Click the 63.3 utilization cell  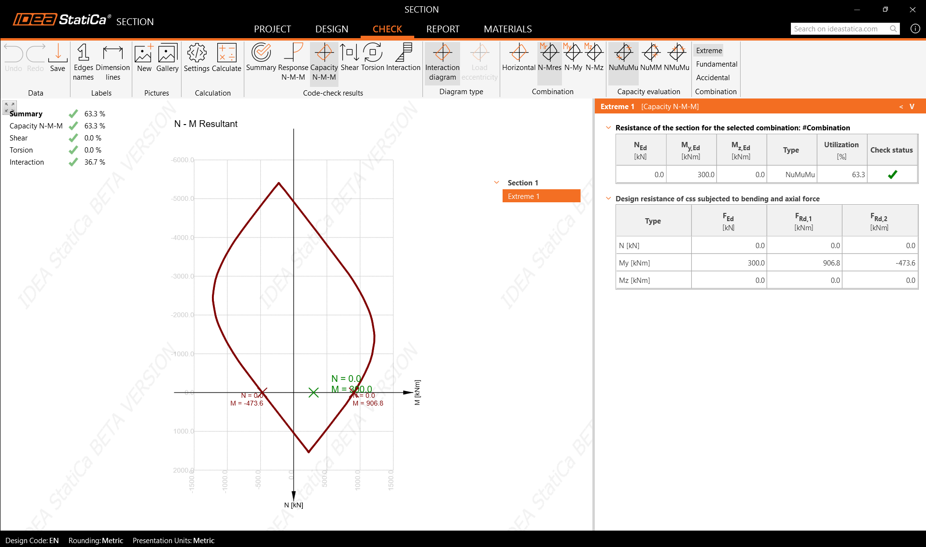tap(842, 174)
